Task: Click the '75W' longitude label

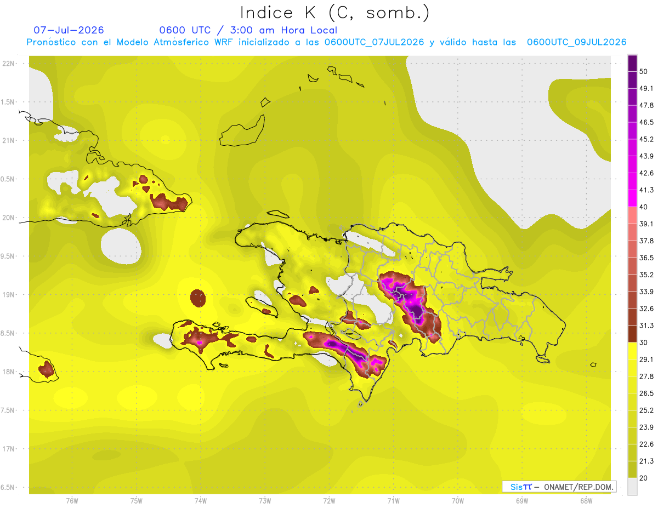Action: point(137,501)
